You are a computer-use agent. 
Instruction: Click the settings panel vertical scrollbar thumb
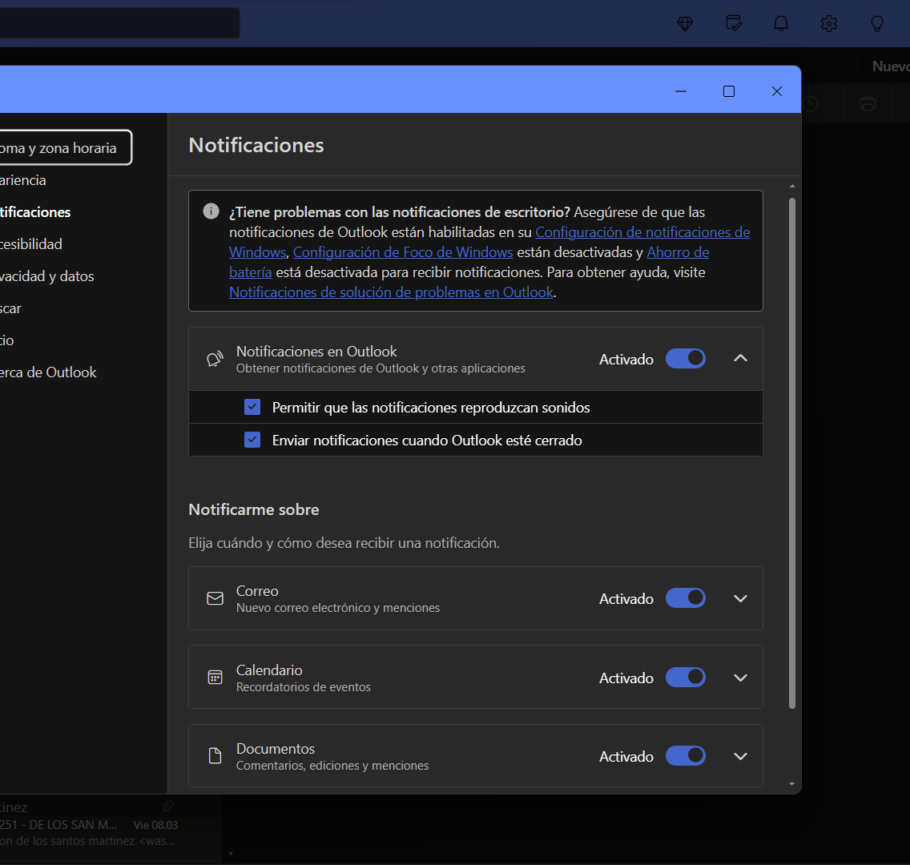click(792, 453)
